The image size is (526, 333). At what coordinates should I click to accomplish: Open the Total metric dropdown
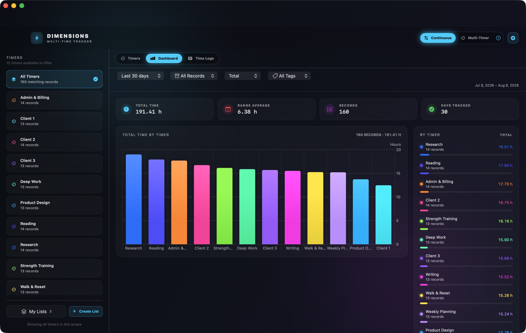pyautogui.click(x=243, y=76)
